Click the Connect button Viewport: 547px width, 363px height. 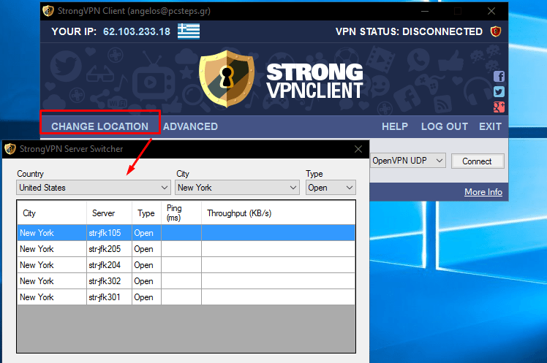(478, 161)
